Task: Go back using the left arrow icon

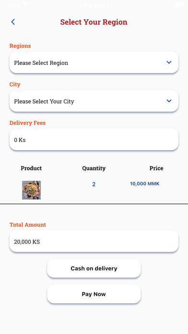Action: click(x=13, y=22)
